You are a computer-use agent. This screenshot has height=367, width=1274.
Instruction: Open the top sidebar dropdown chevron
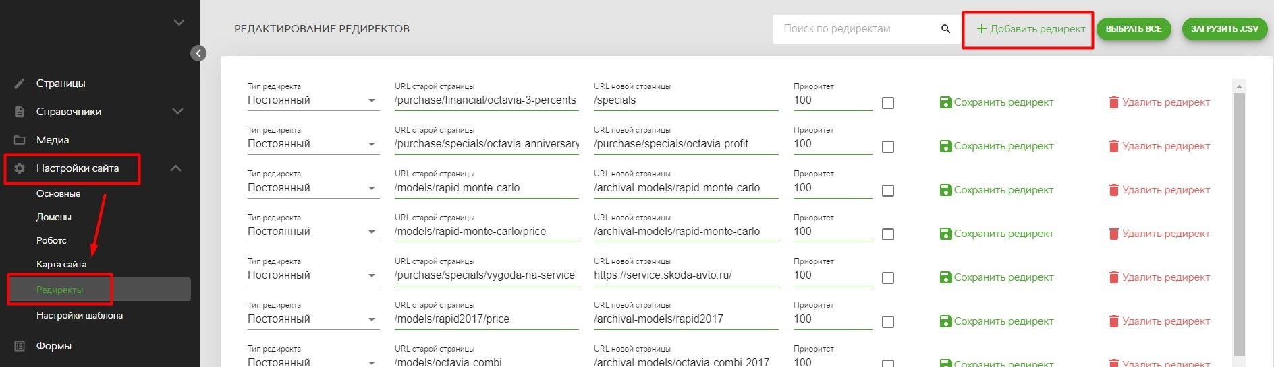pyautogui.click(x=179, y=22)
